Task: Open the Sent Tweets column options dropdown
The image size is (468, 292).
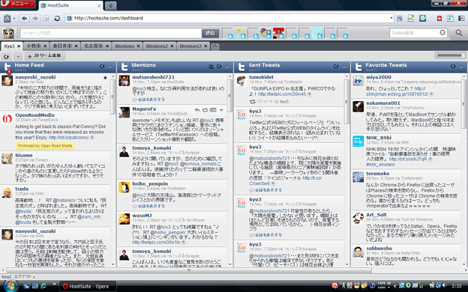Action: (344, 67)
